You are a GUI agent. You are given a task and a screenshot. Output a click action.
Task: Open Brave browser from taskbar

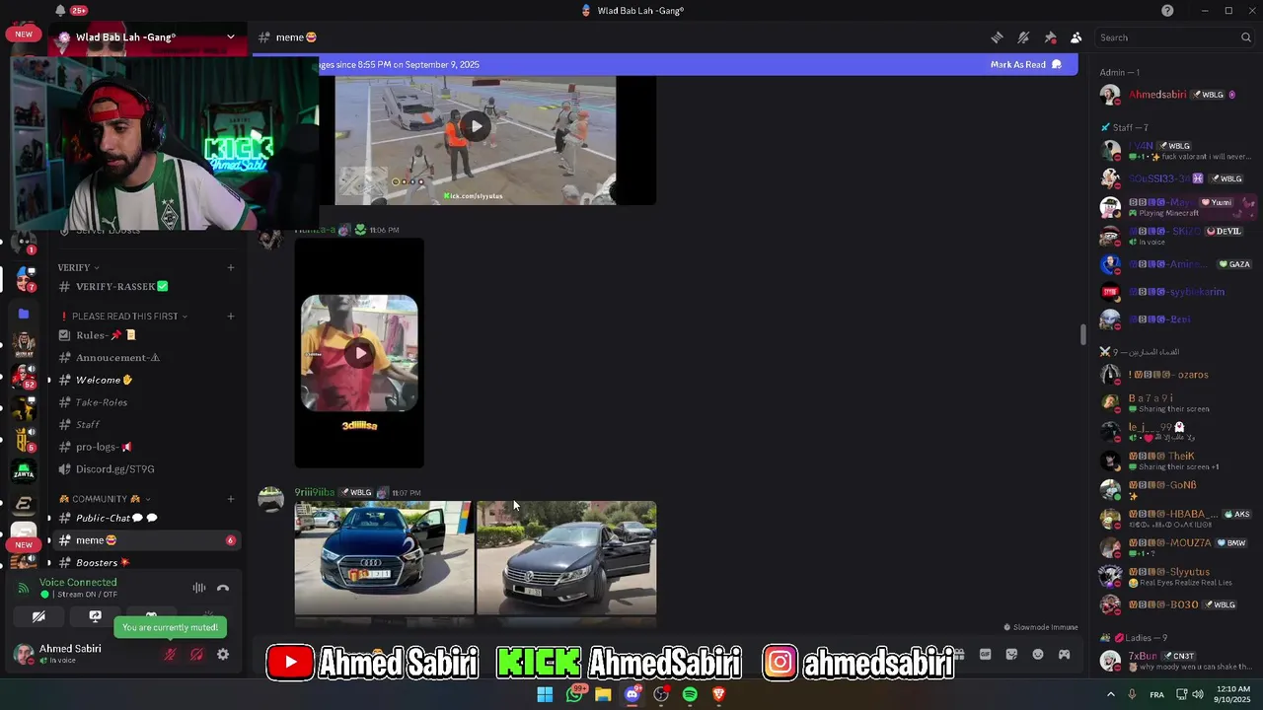[x=719, y=694]
